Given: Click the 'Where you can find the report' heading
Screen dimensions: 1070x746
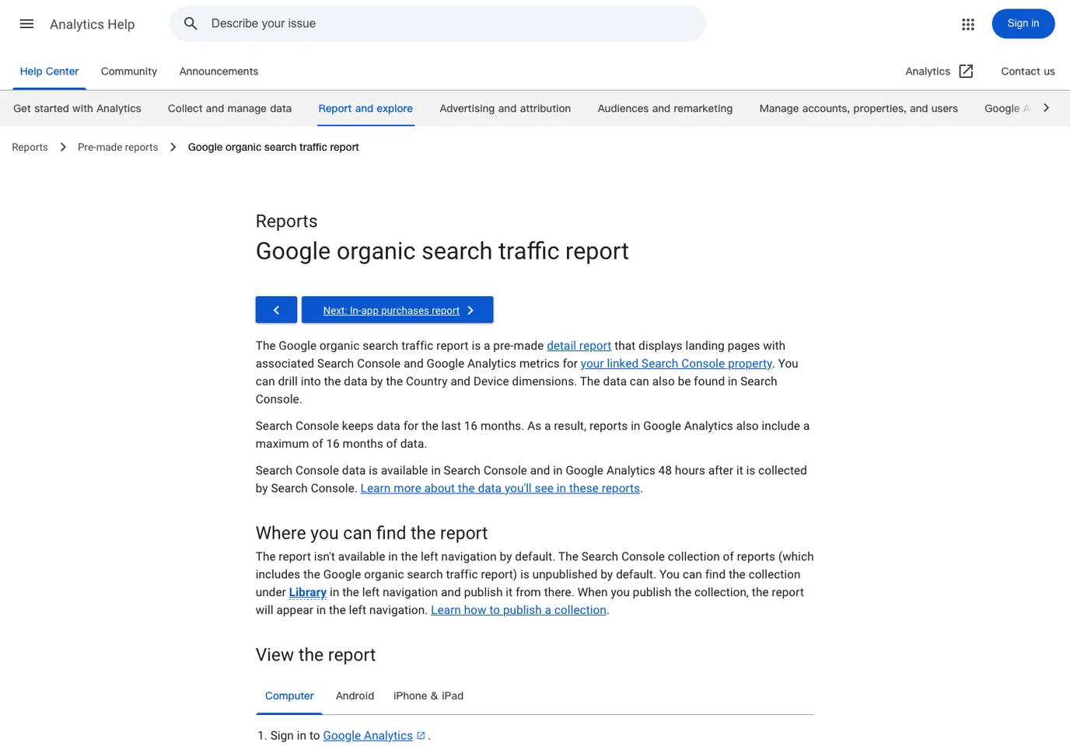Looking at the screenshot, I should pyautogui.click(x=372, y=533).
